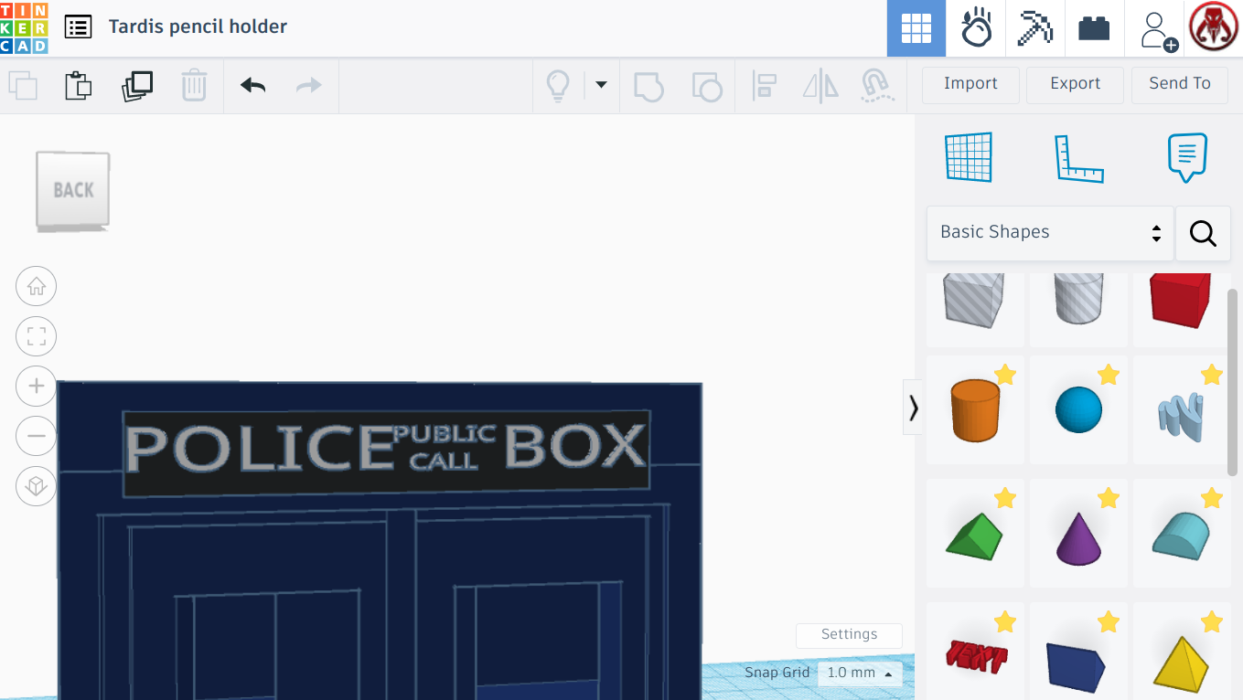Redo the last action
Image resolution: width=1243 pixels, height=700 pixels.
tap(308, 86)
